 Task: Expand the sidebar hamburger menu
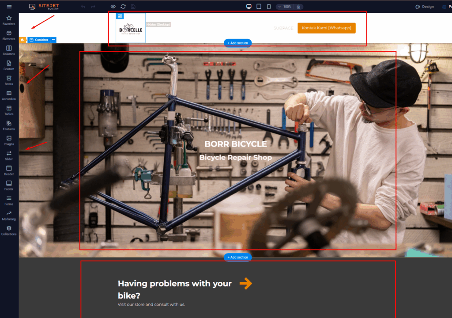[x=9, y=6]
